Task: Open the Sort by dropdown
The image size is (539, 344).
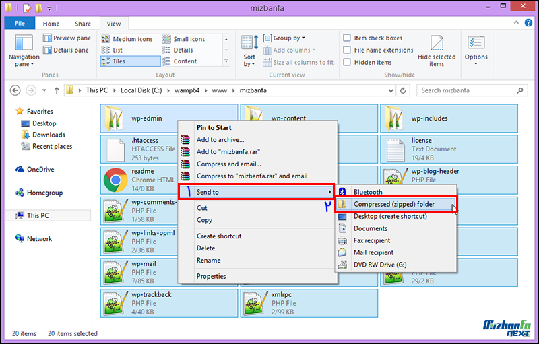Action: pyautogui.click(x=249, y=50)
